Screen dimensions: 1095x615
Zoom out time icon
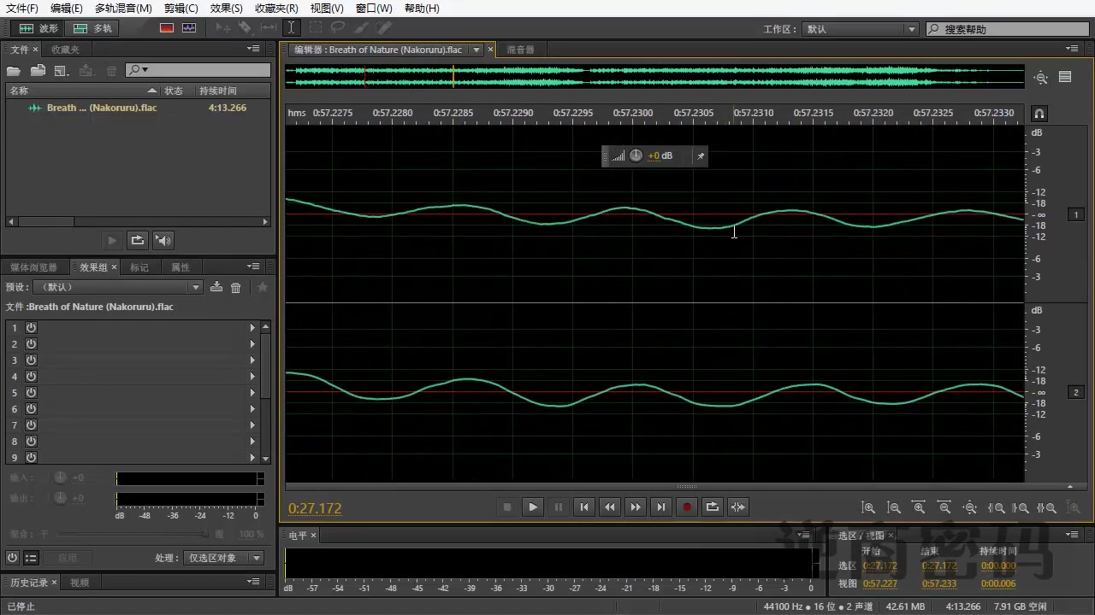[944, 507]
